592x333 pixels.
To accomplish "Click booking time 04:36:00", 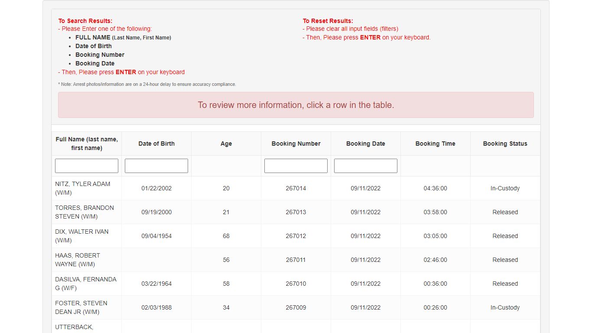I will 436,188.
